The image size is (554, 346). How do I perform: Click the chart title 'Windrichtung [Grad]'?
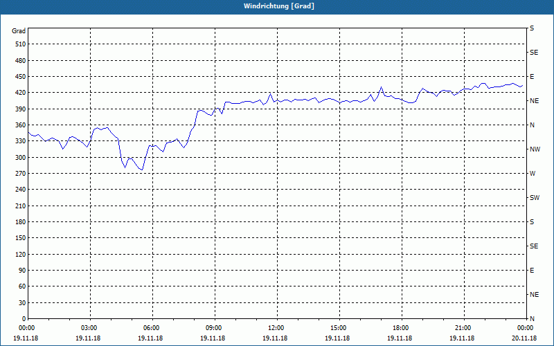[x=279, y=6]
